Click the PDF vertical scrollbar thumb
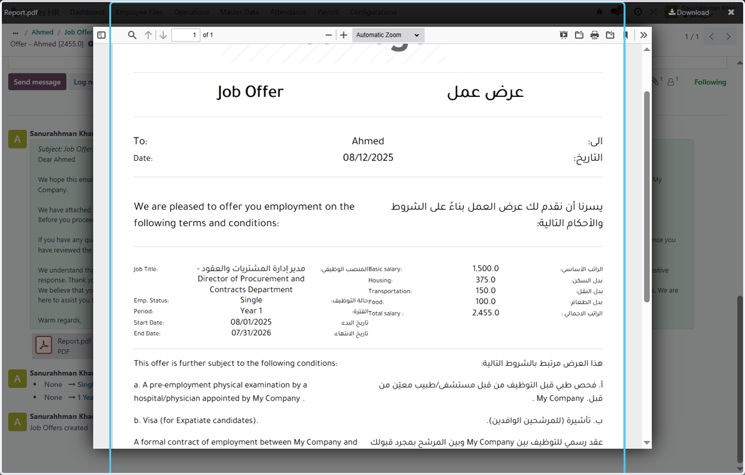 pyautogui.click(x=647, y=197)
